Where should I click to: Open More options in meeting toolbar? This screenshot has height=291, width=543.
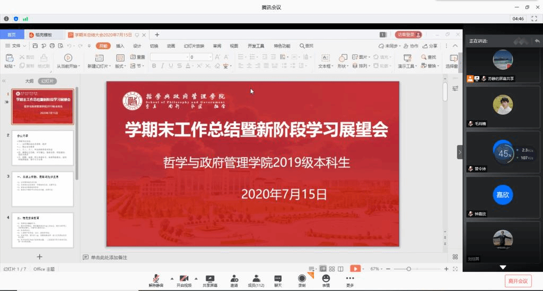point(350,280)
